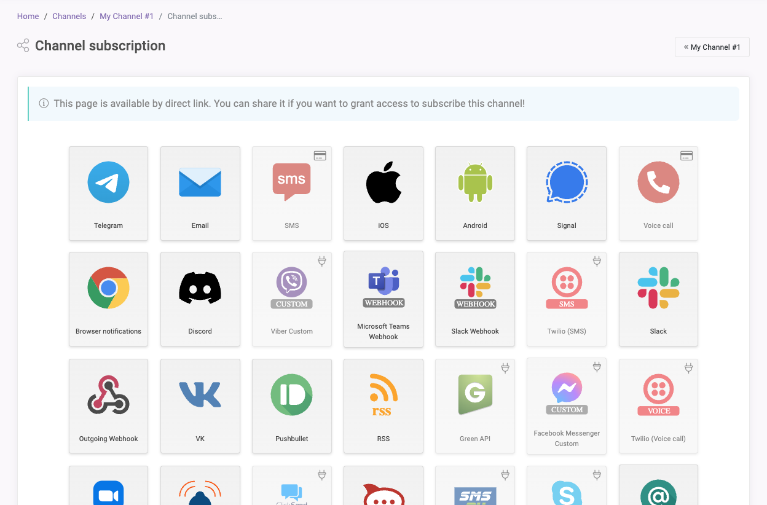Click plug badge on Twilio (Voice call)
Viewport: 767px width, 505px height.
tap(688, 368)
